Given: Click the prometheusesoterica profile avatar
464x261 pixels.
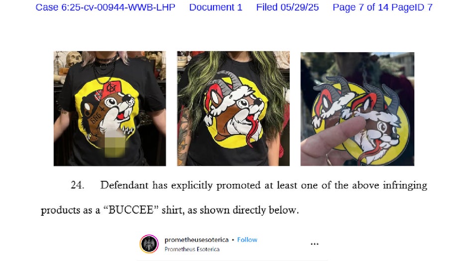Looking at the screenshot, I should click(149, 244).
